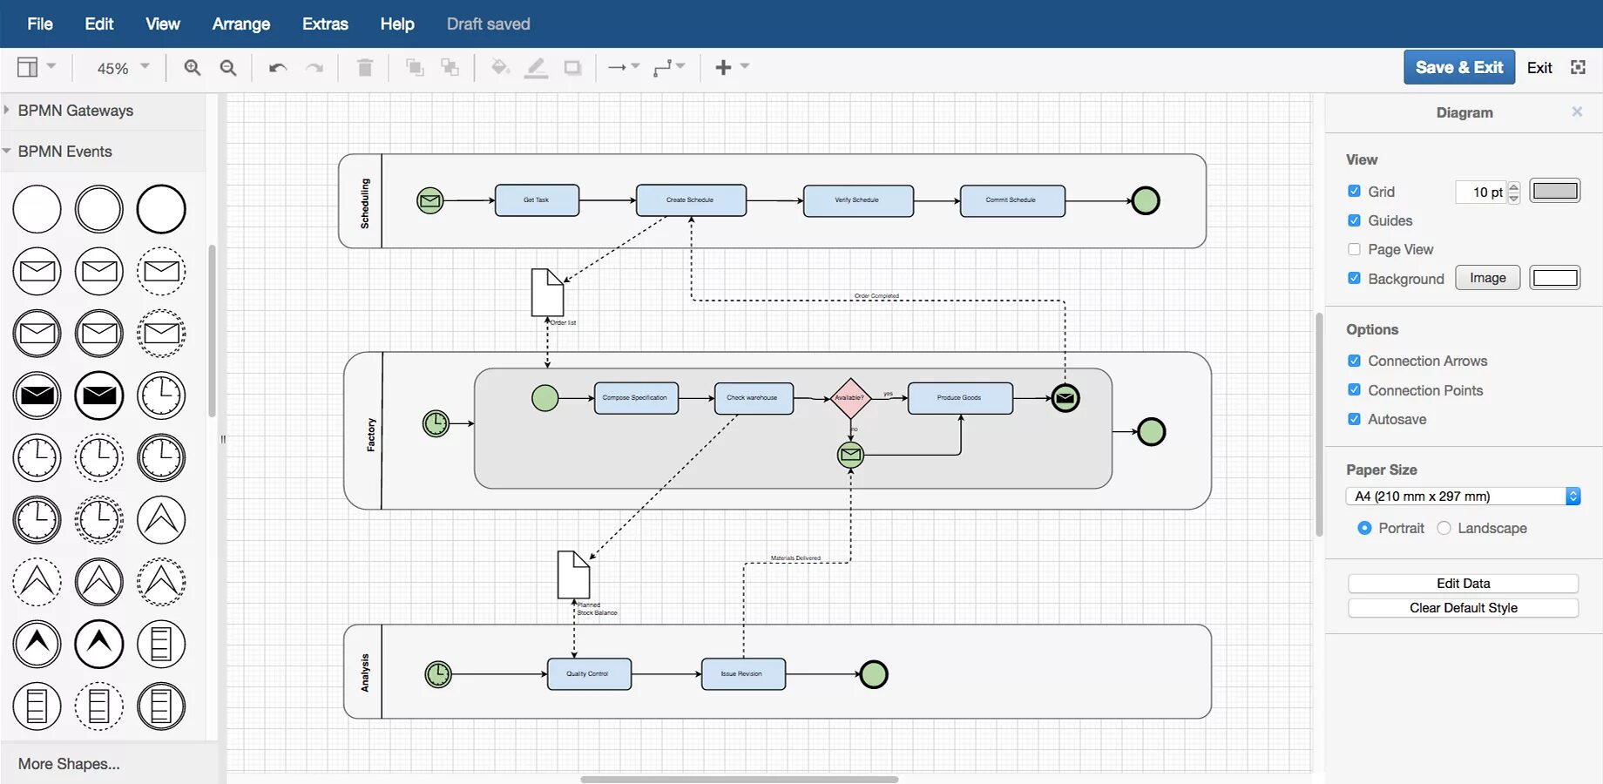Click the Analysis lane timer start event
1603x784 pixels.
[x=438, y=674]
